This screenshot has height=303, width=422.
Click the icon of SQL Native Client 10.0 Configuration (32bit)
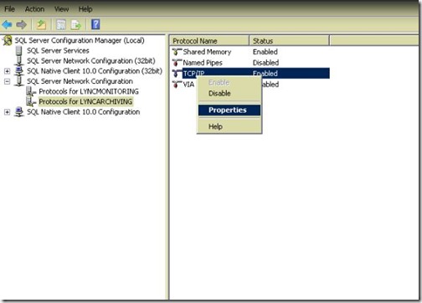(19, 71)
